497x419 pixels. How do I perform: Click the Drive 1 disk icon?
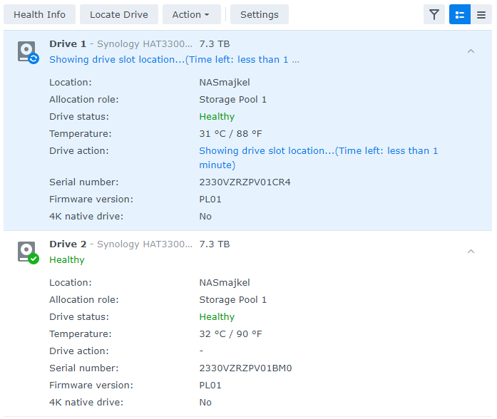28,52
